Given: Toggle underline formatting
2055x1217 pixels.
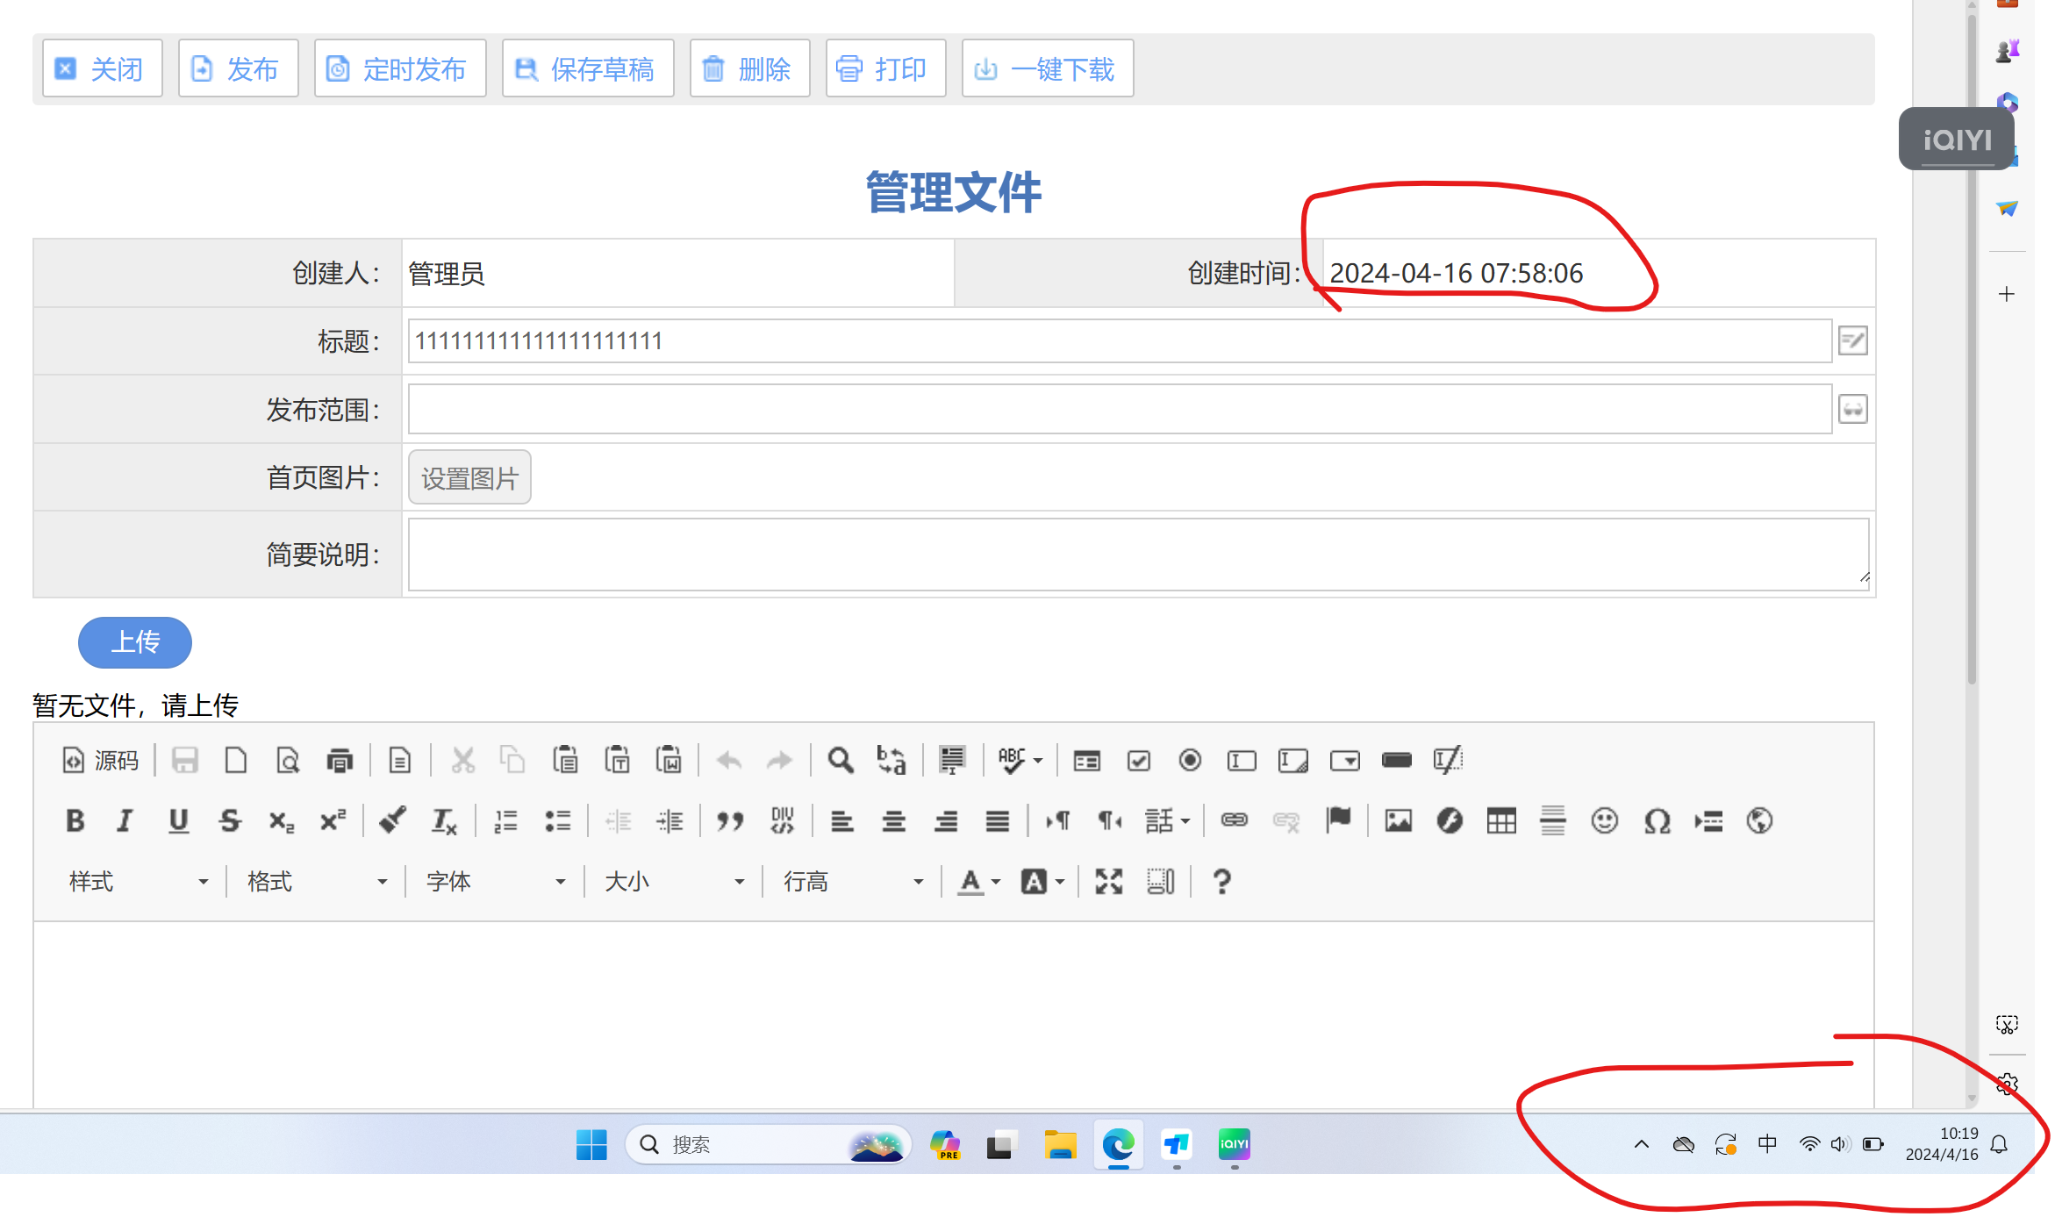Looking at the screenshot, I should click(178, 821).
